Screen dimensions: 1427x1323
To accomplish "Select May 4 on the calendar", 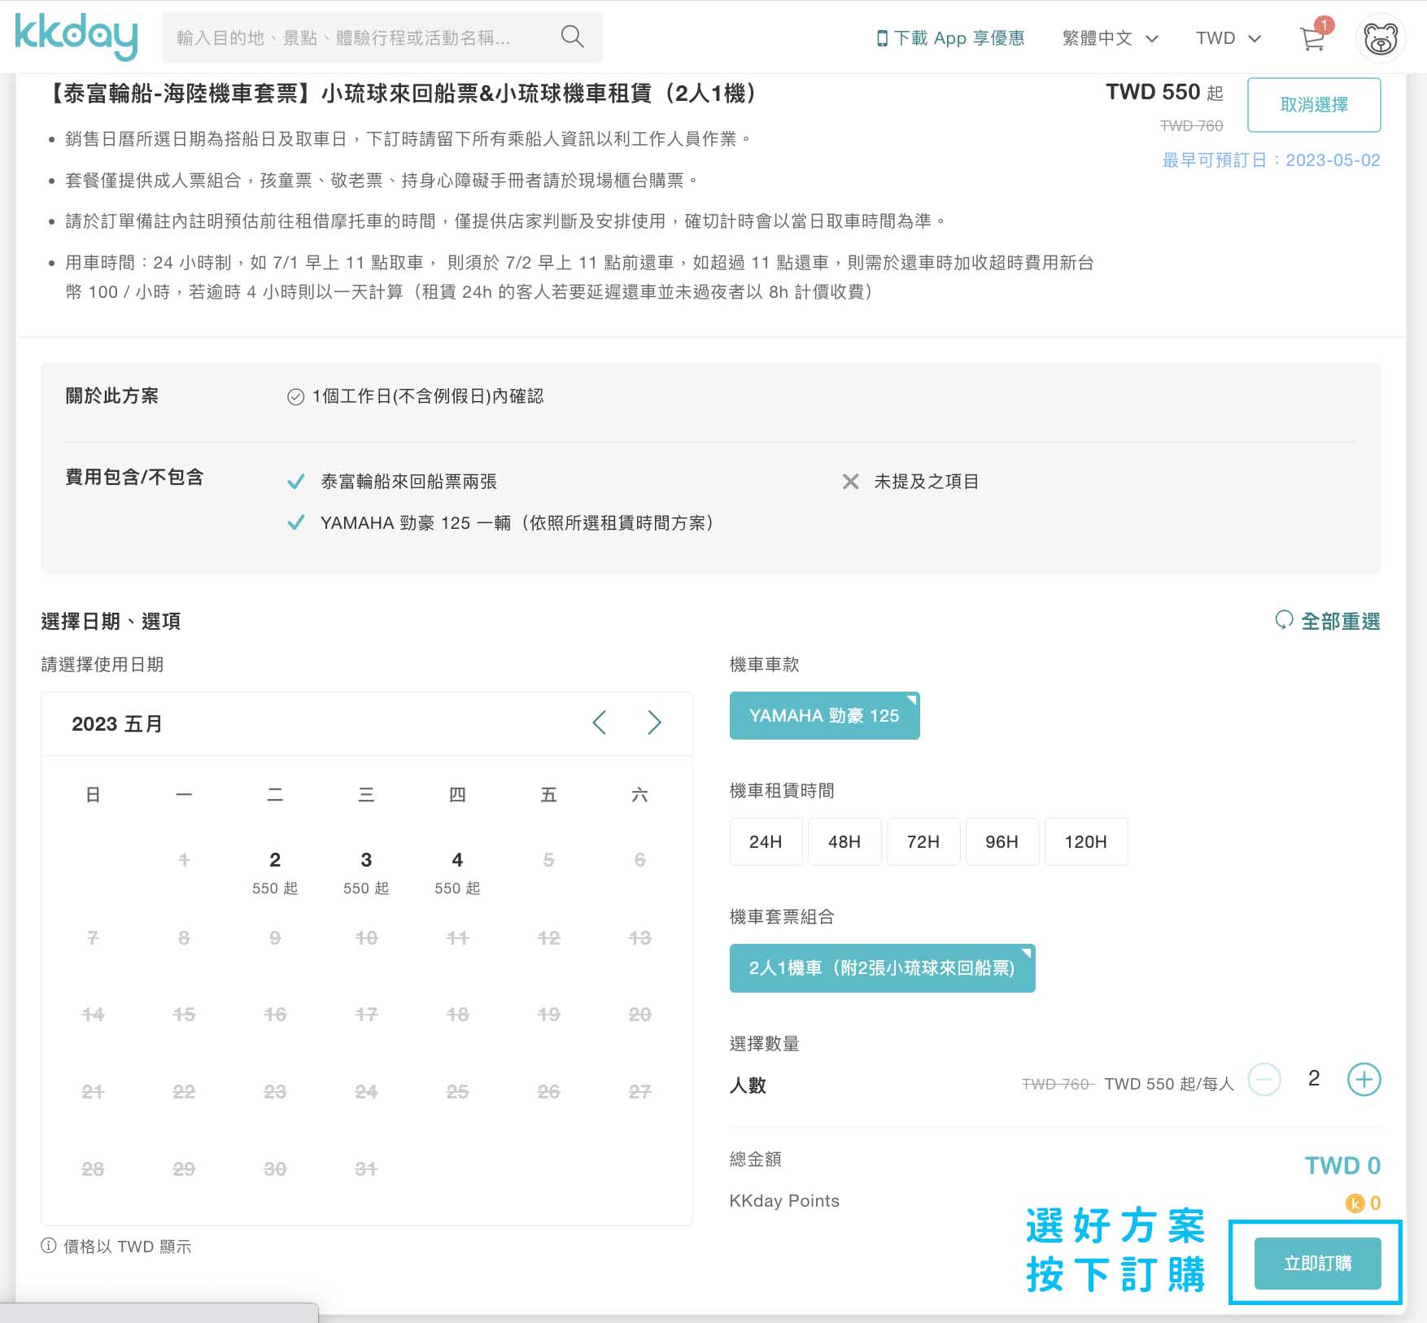I will (457, 872).
